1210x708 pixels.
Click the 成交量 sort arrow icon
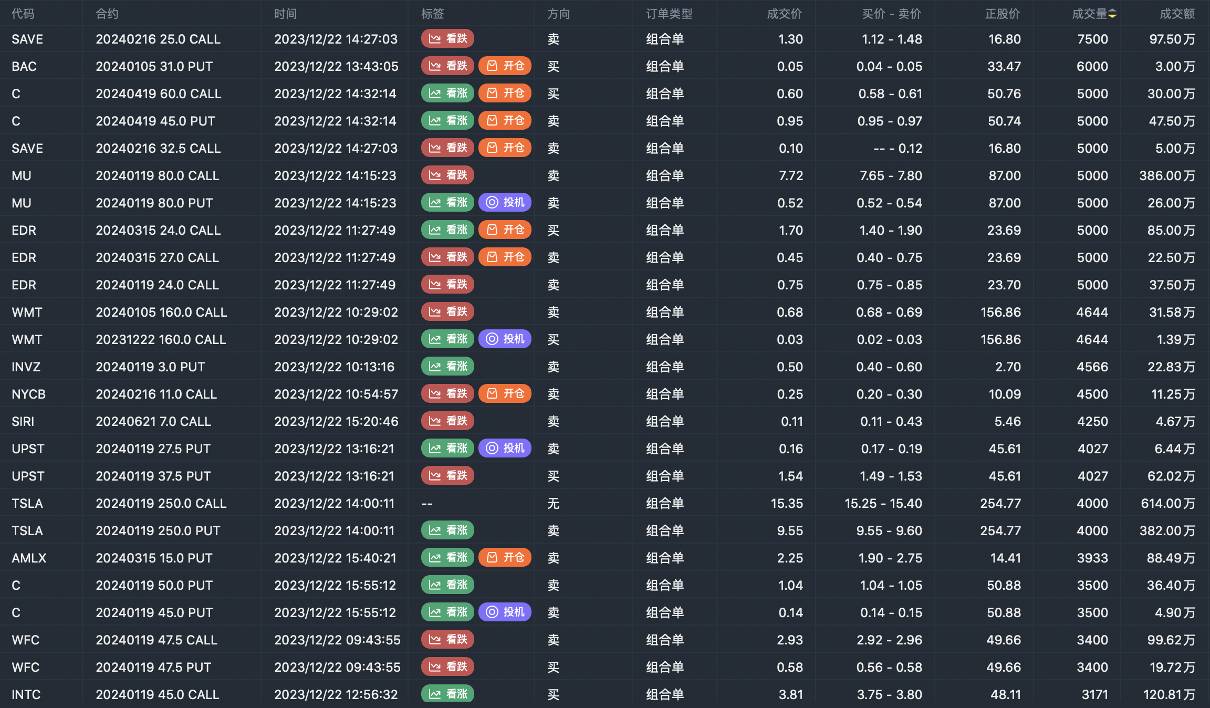[1112, 14]
